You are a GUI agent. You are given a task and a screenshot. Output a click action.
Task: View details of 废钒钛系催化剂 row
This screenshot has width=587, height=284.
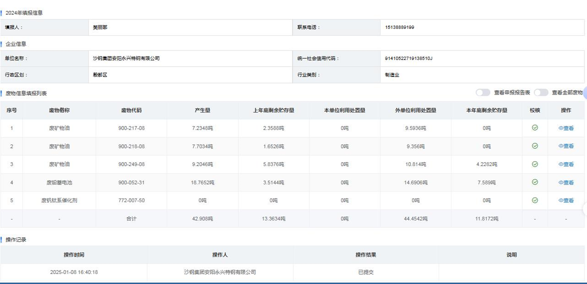tap(566, 201)
